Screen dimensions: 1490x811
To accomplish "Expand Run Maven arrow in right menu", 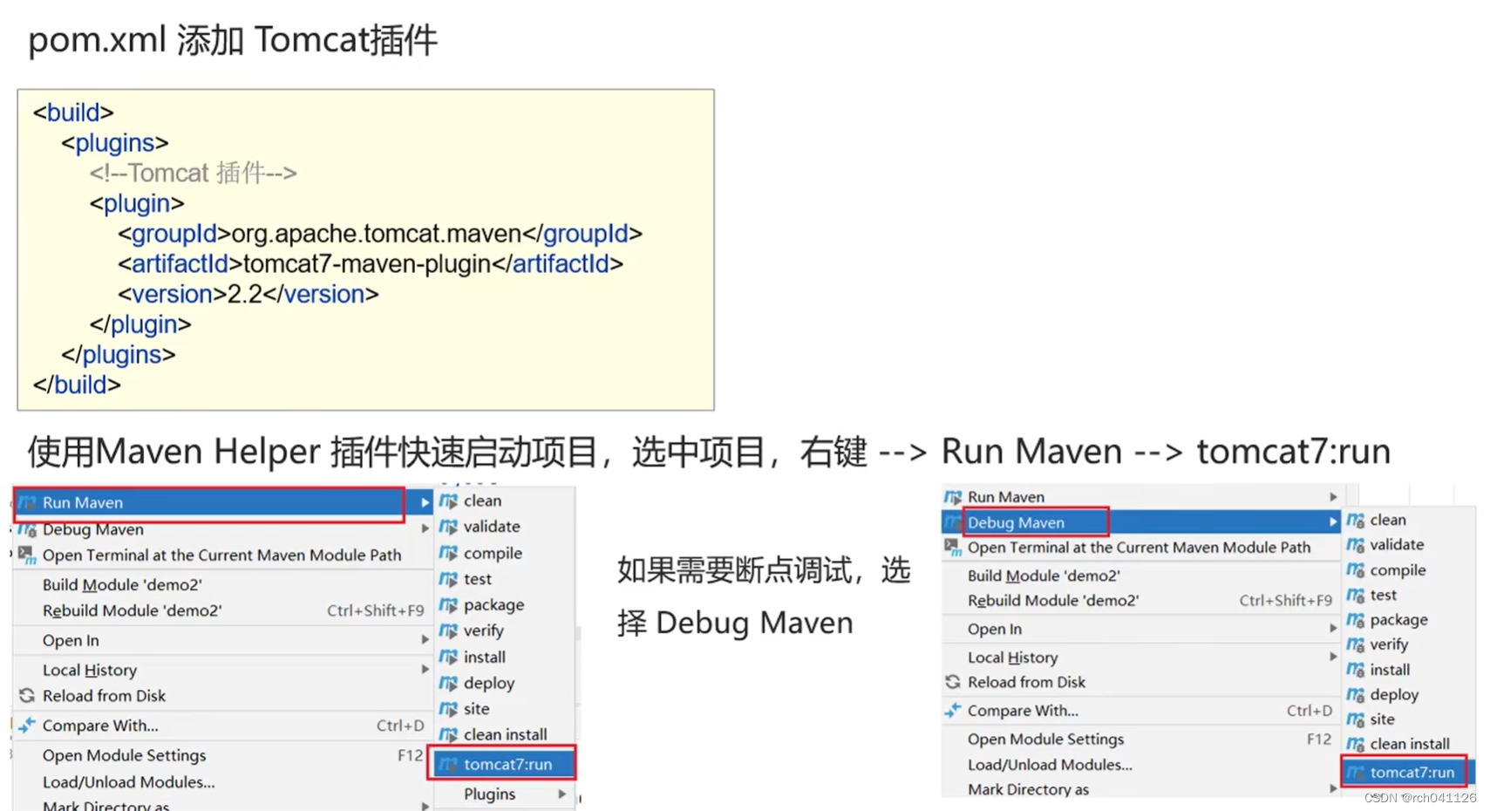I will pos(1333,497).
